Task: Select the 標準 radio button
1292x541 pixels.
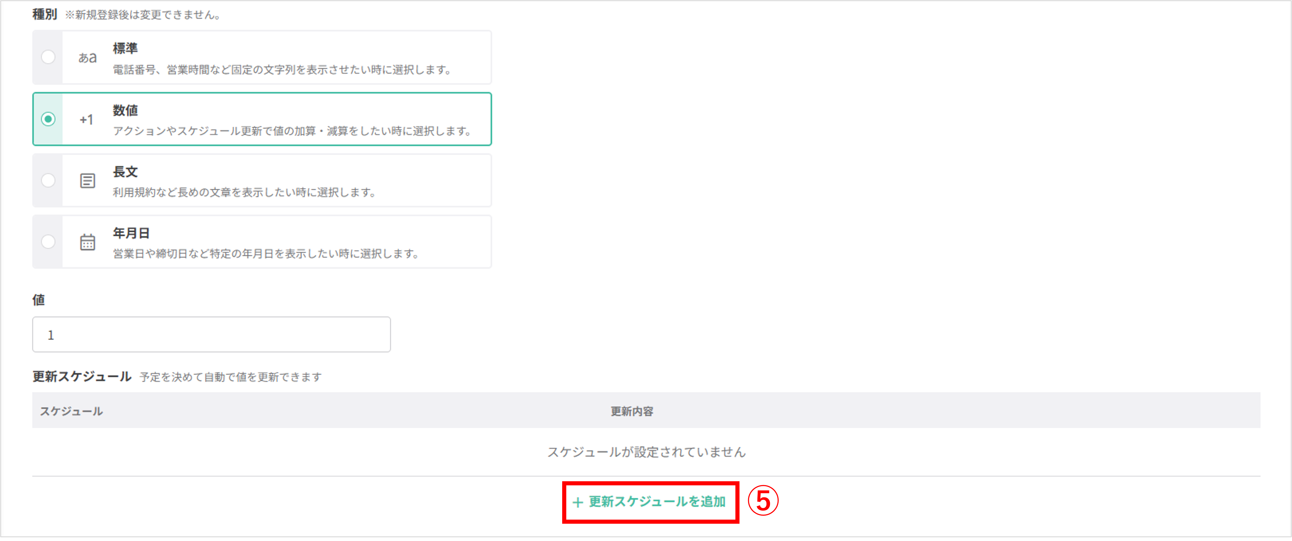Action: 48,57
